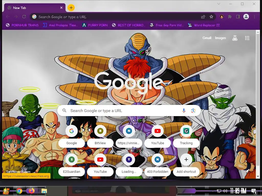Open the notification center icon

click(x=254, y=191)
